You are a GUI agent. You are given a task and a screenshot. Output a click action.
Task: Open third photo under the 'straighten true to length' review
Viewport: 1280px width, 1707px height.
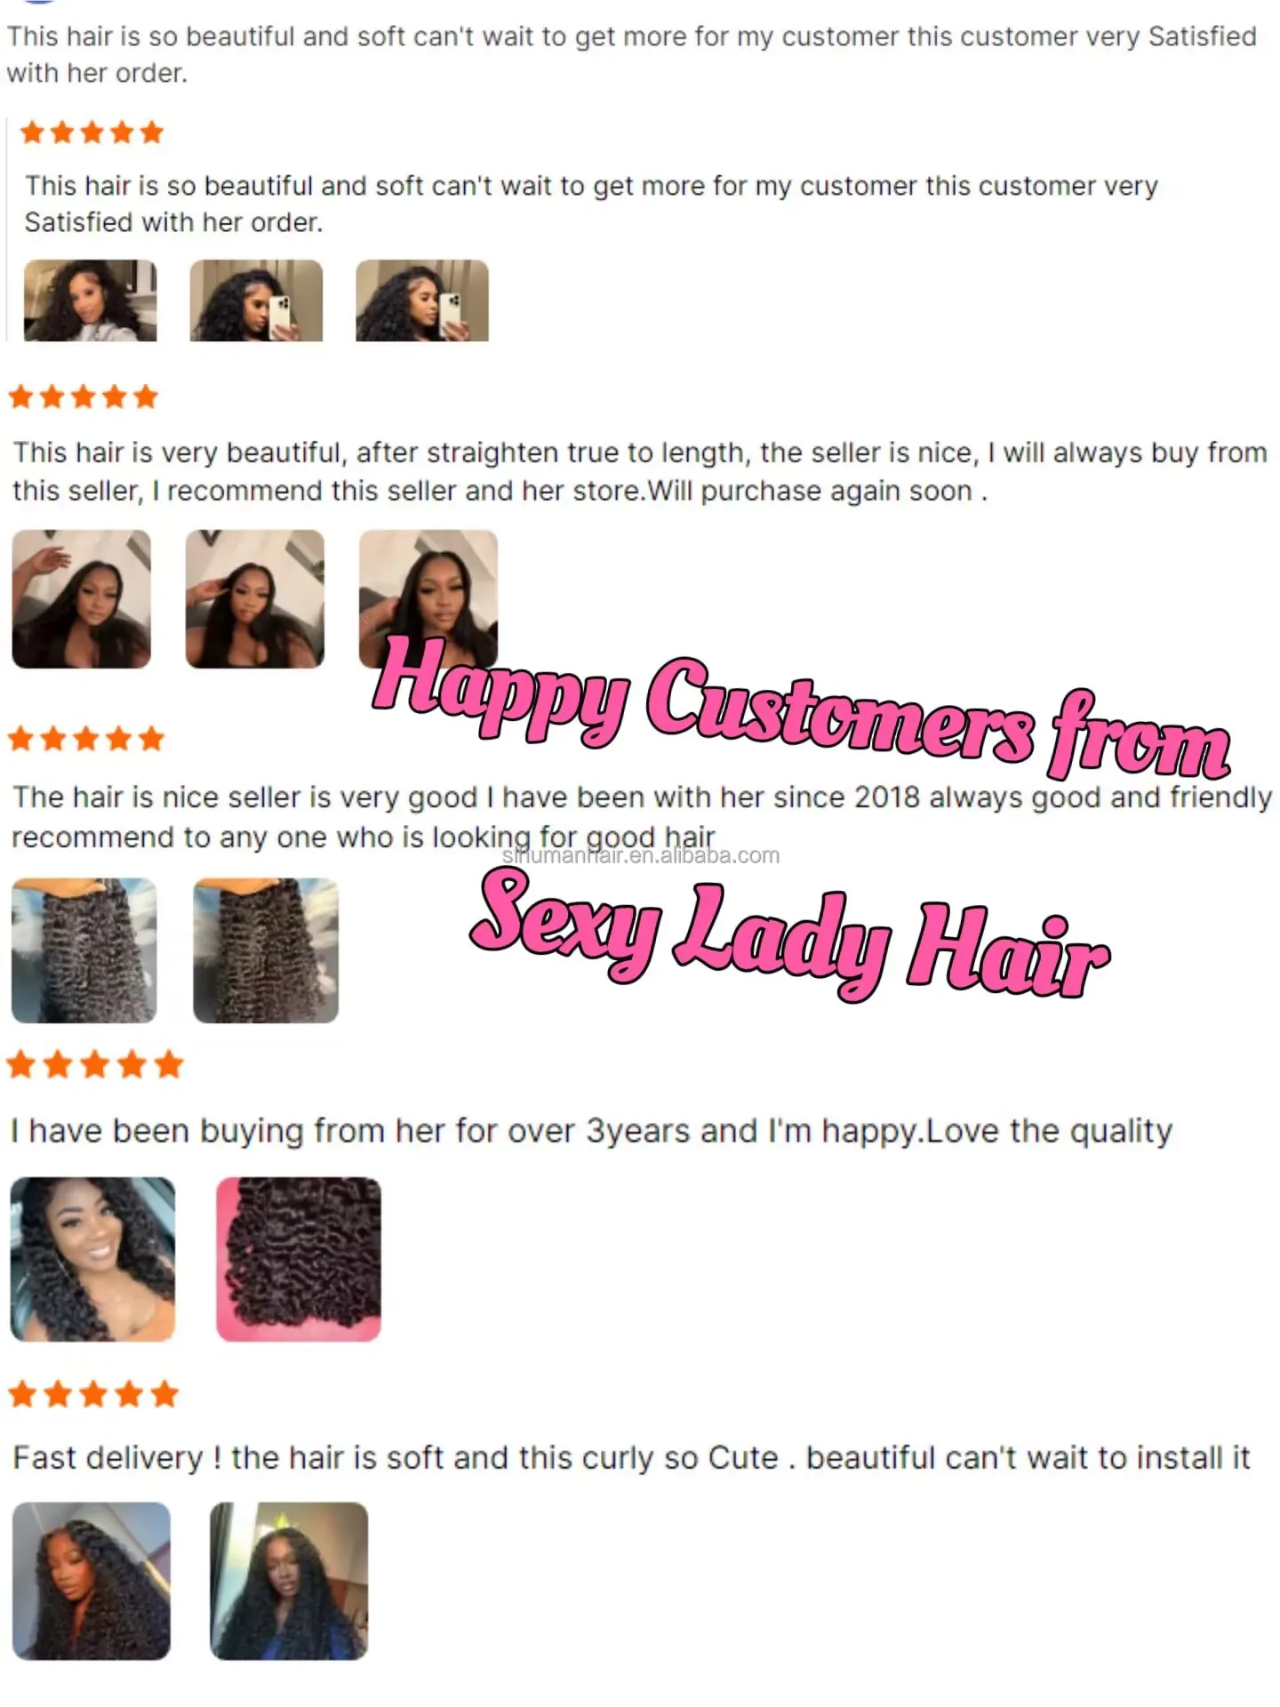click(428, 599)
